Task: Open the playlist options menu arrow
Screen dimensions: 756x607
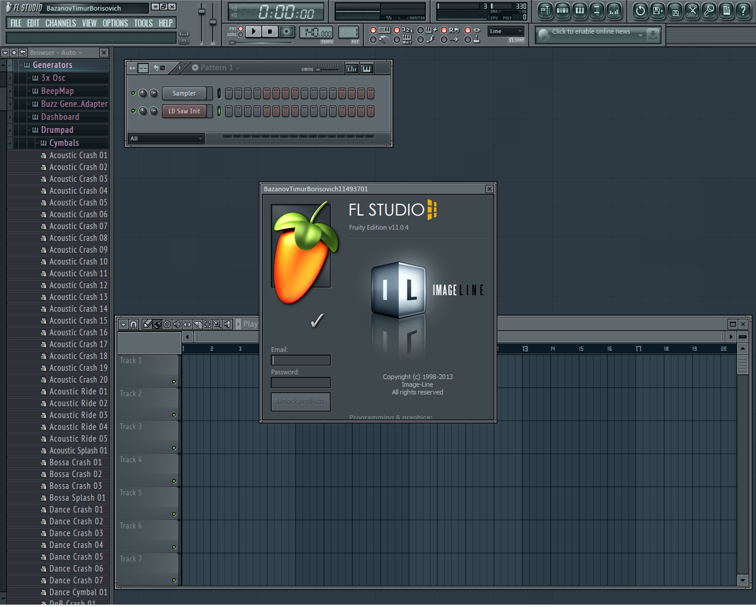Action: (x=123, y=324)
